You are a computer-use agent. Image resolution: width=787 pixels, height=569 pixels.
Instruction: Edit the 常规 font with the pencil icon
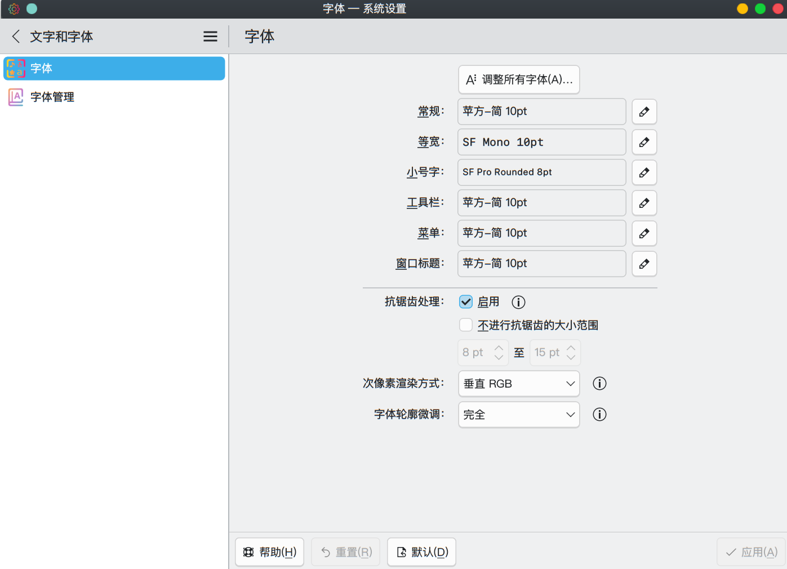click(644, 112)
